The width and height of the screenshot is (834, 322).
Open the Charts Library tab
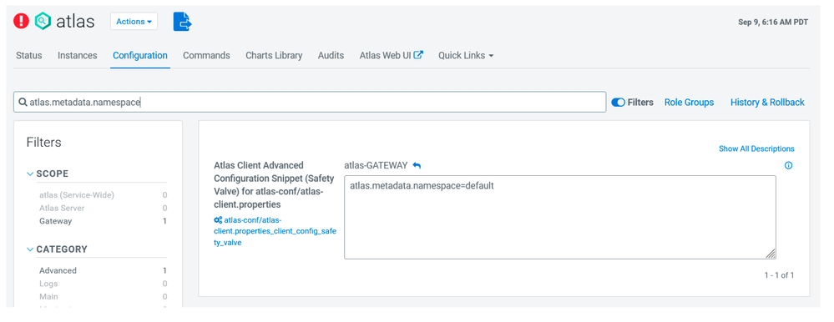[274, 55]
